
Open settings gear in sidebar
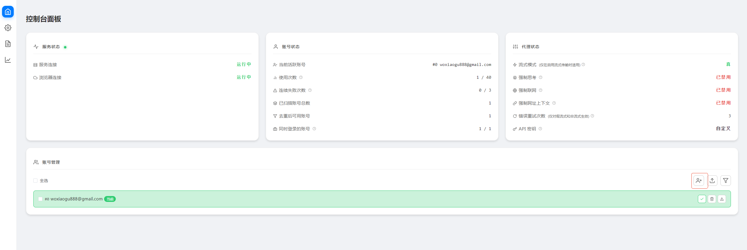click(8, 28)
